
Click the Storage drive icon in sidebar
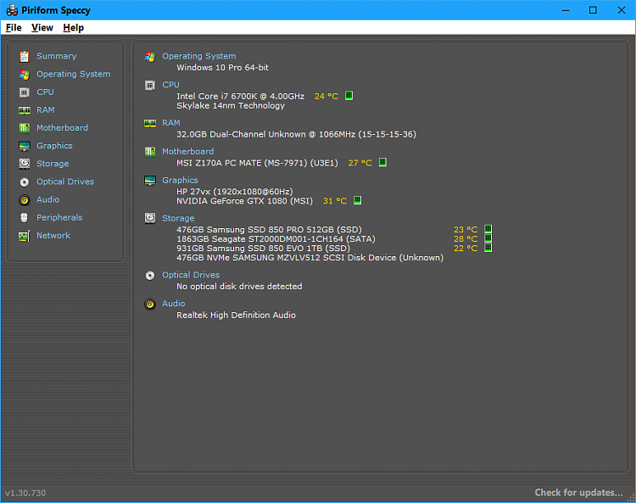[25, 164]
